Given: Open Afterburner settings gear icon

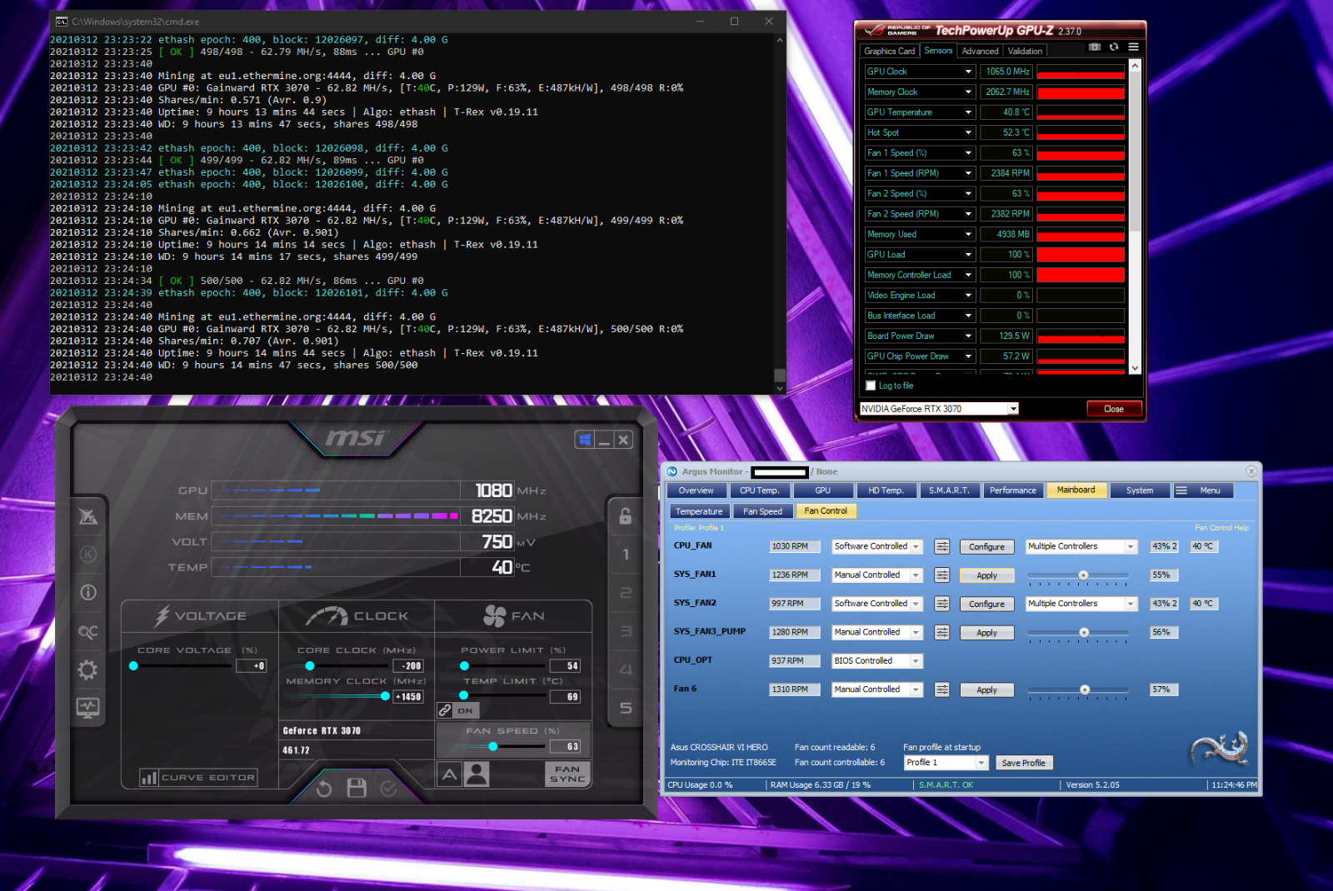Looking at the screenshot, I should coord(87,669).
